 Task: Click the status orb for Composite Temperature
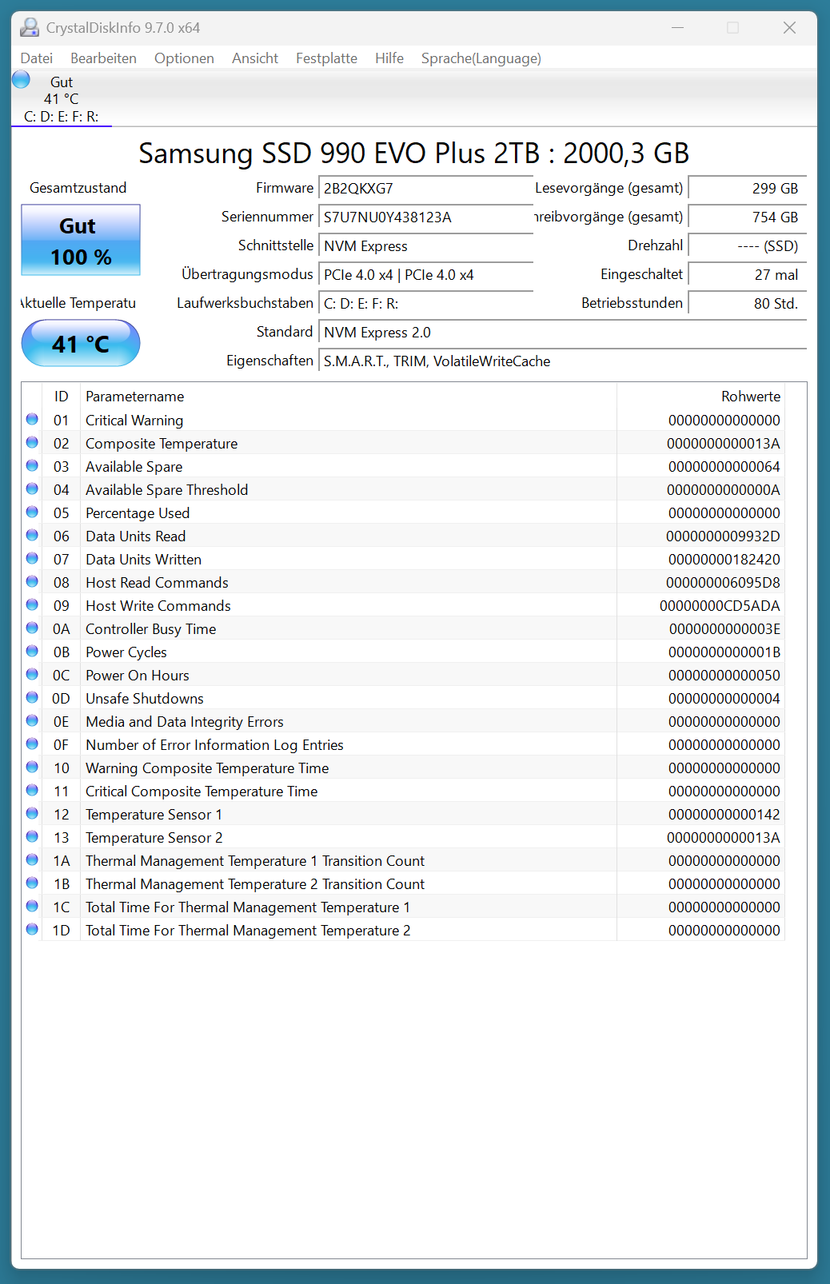coord(32,442)
